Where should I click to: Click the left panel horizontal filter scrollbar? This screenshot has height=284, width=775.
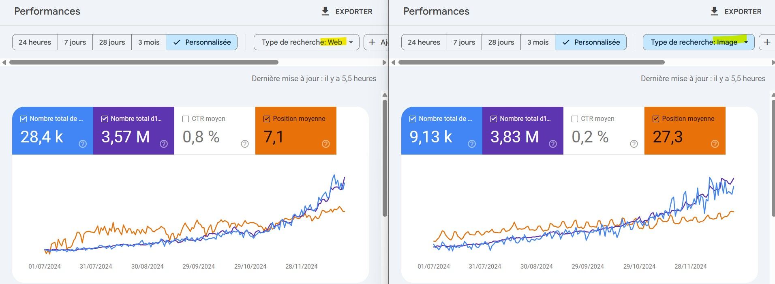coord(144,62)
